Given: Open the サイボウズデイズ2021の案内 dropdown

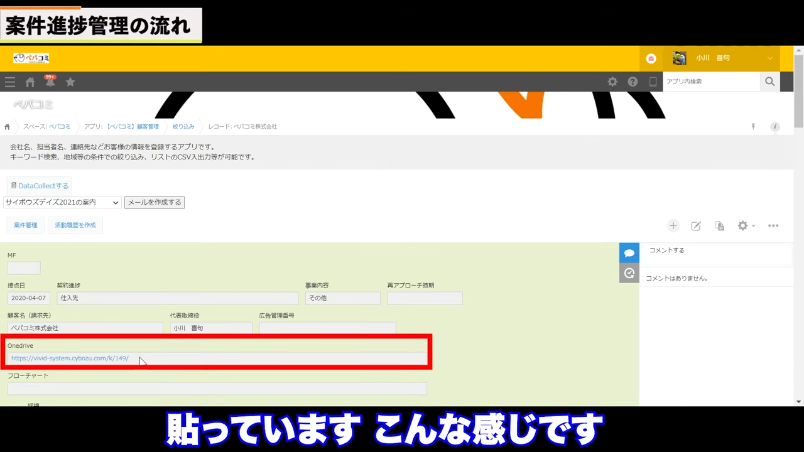Looking at the screenshot, I should click(62, 203).
